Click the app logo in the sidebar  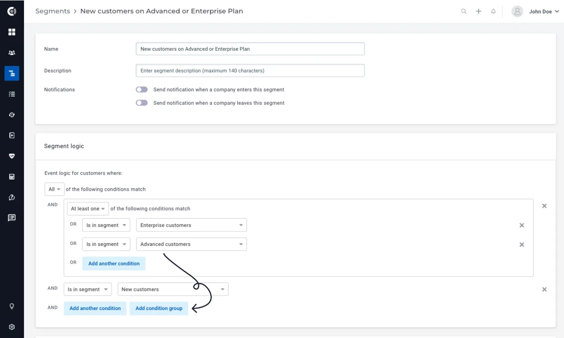[12, 11]
